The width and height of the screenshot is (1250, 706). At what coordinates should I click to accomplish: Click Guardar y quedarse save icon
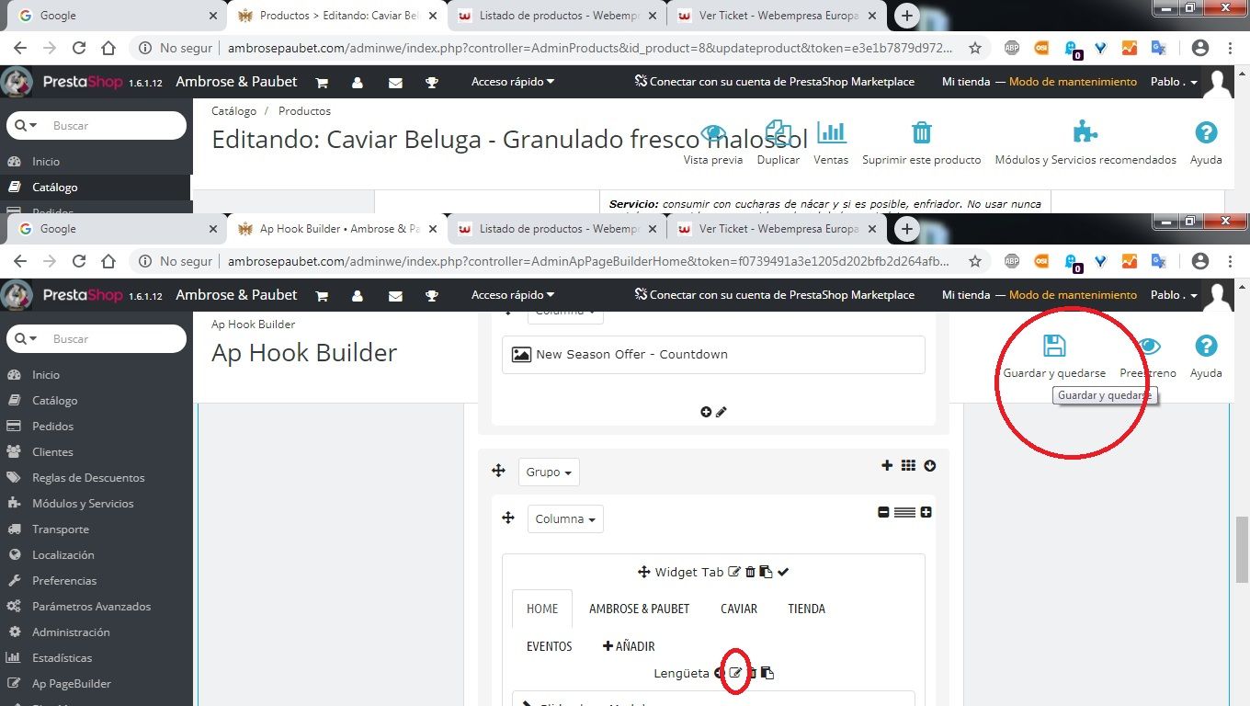[1054, 346]
